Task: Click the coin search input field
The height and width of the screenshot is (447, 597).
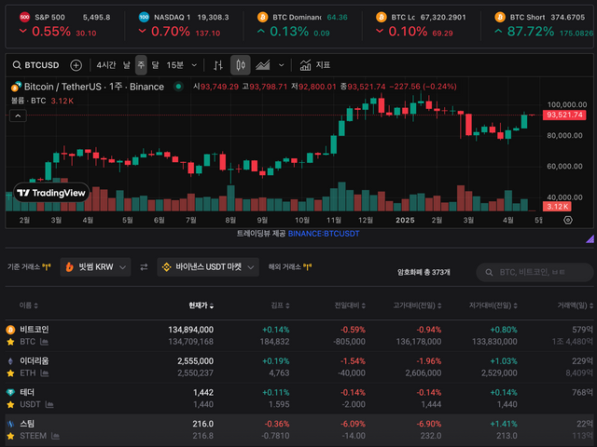Action: point(535,272)
